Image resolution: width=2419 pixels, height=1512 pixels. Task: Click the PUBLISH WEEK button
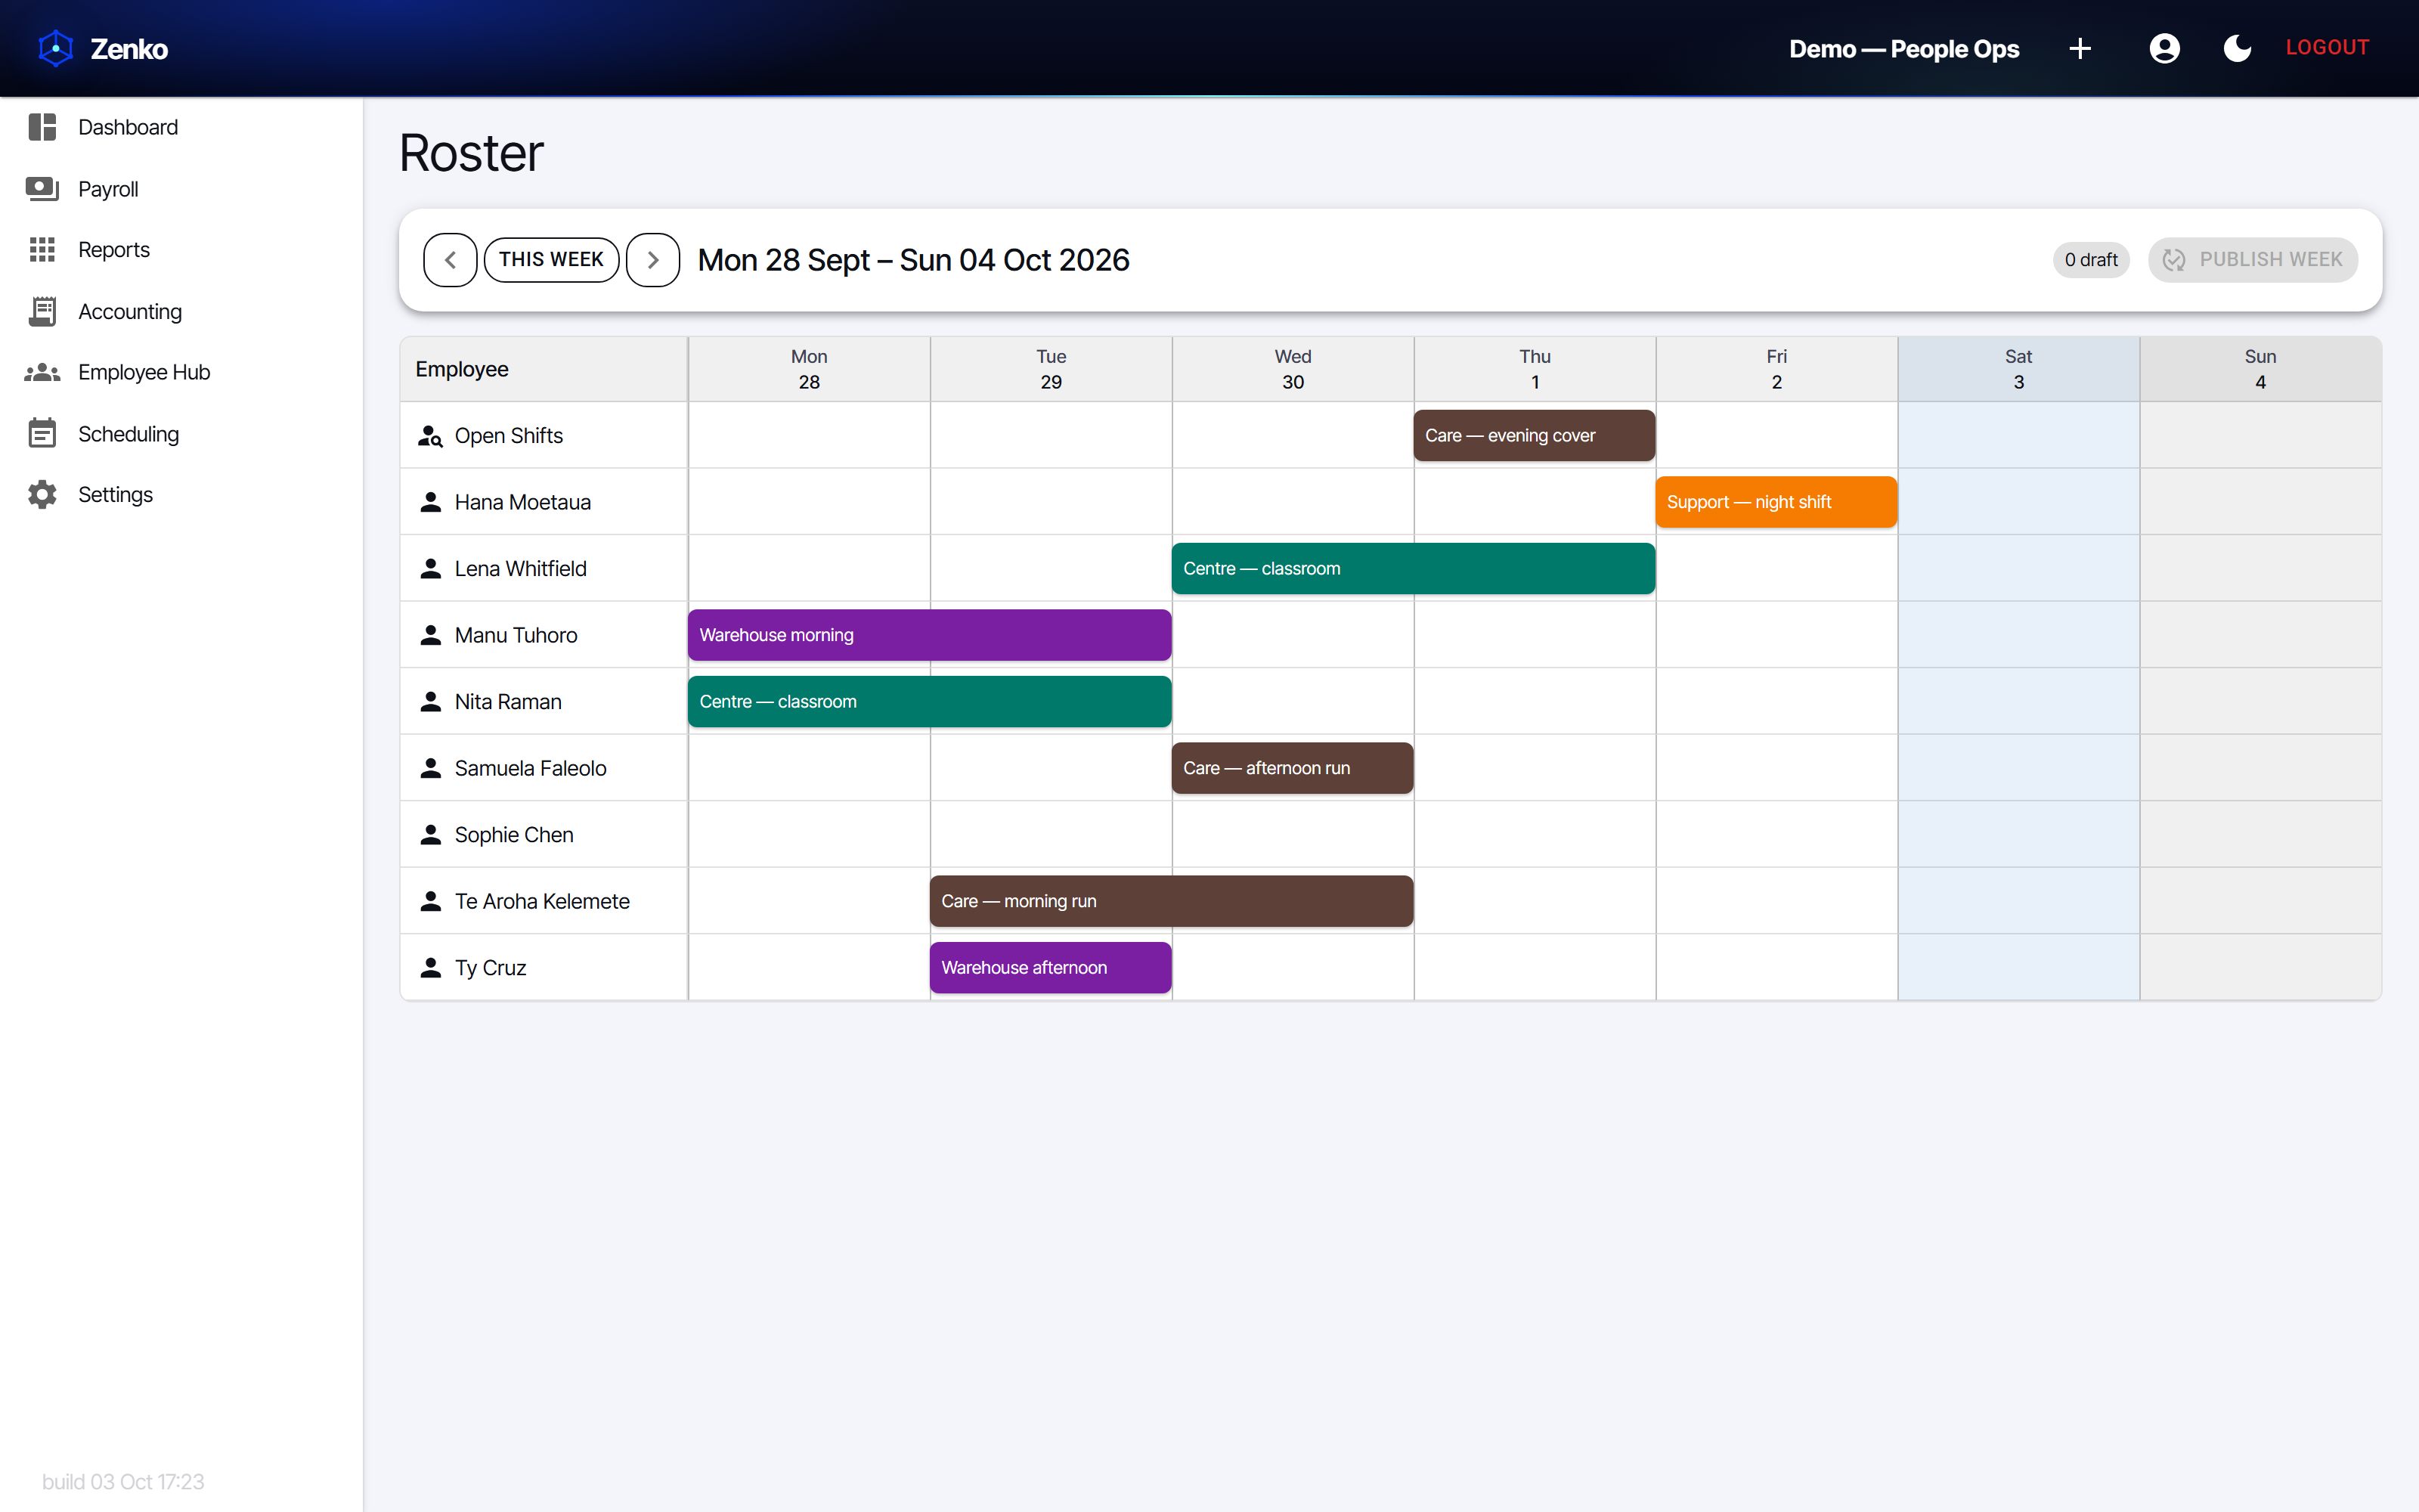pyautogui.click(x=2253, y=260)
